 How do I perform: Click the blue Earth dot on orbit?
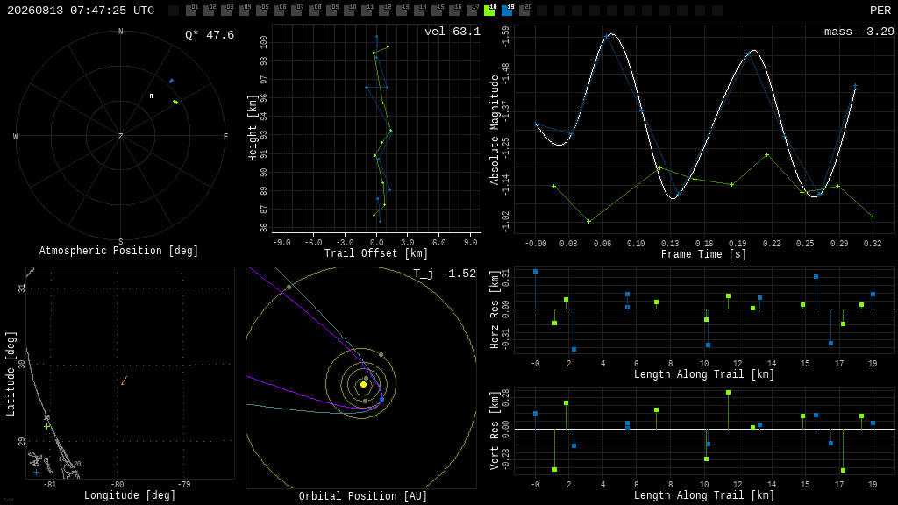pos(382,399)
